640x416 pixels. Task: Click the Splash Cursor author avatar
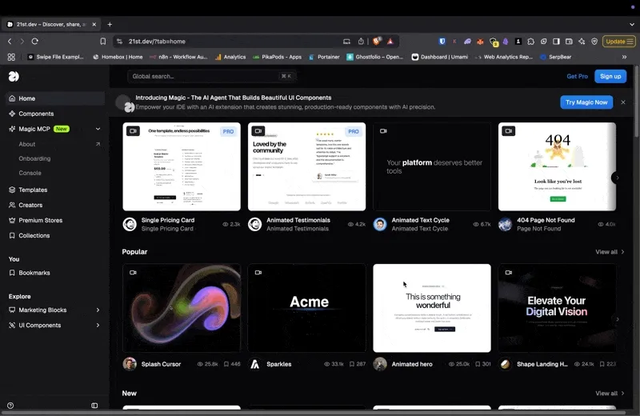pos(130,364)
